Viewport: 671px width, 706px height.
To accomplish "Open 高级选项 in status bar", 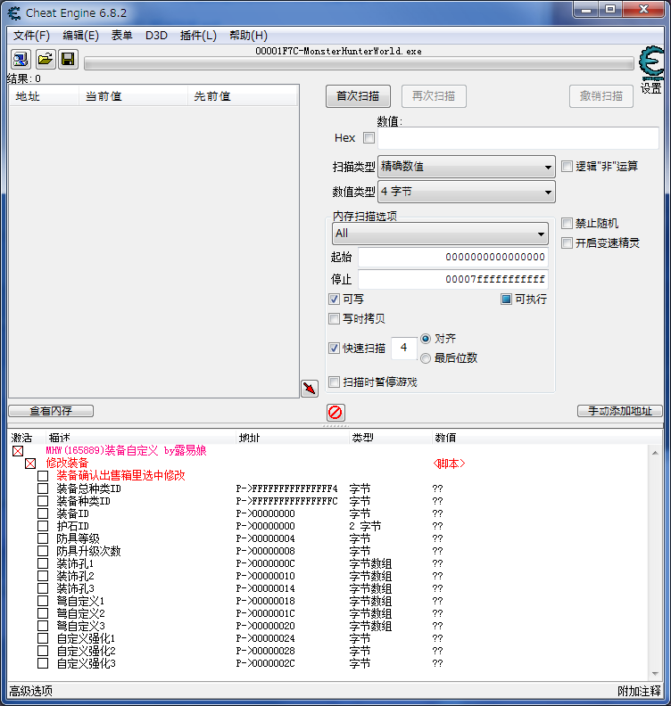I will [31, 691].
